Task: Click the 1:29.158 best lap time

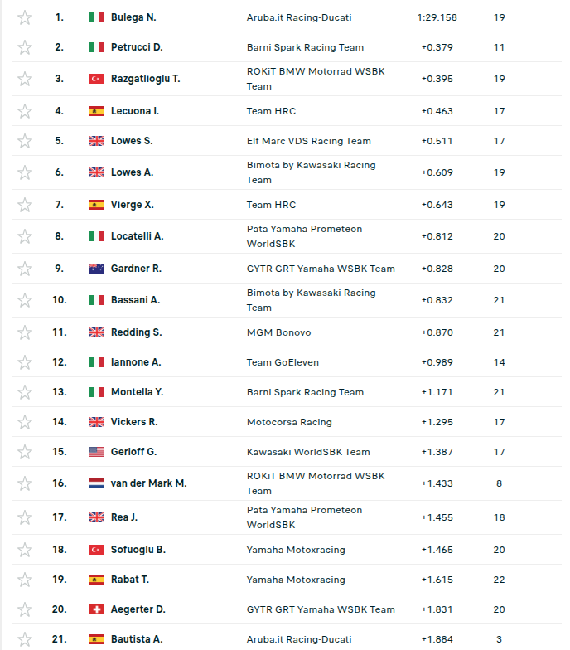Action: coord(437,17)
